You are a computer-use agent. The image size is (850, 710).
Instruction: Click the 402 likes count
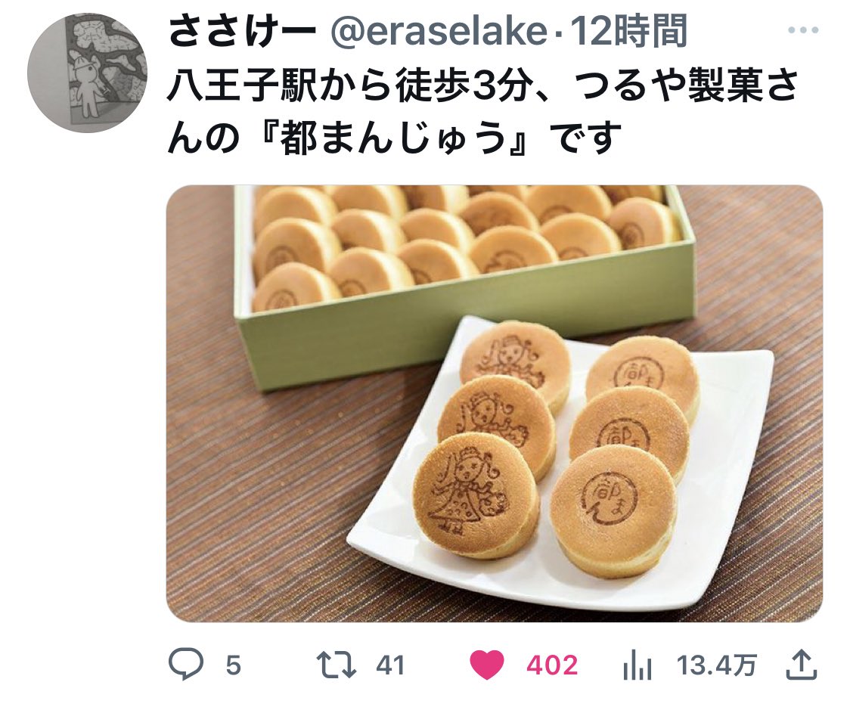click(x=551, y=665)
